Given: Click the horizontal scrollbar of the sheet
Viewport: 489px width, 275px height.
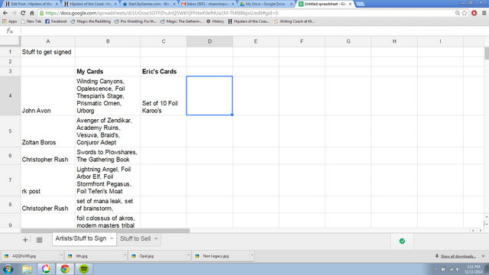Looking at the screenshot, I should [x=105, y=231].
